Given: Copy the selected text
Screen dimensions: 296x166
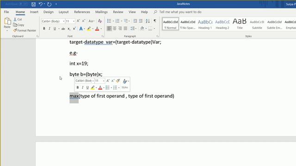Looking at the screenshot, I should (18, 25).
